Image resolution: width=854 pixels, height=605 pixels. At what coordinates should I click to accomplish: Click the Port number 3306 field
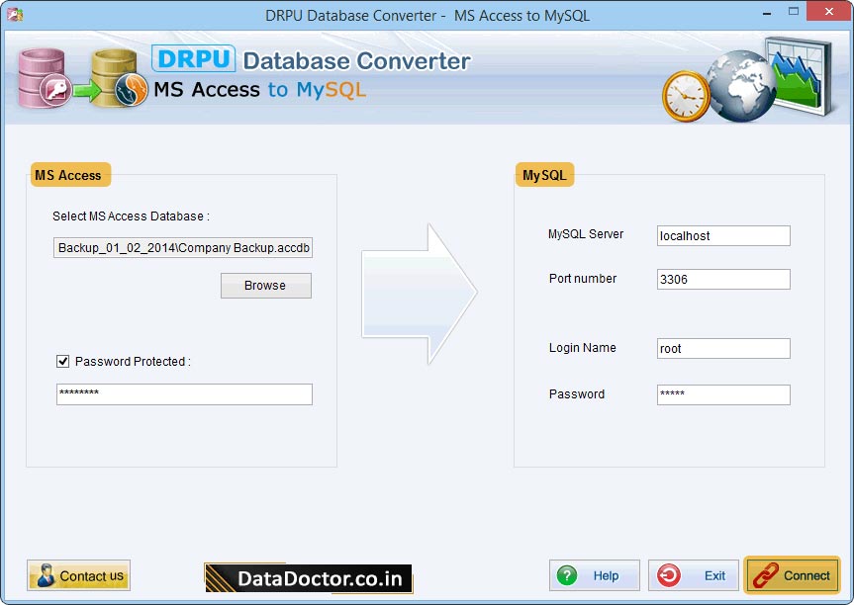click(x=722, y=279)
